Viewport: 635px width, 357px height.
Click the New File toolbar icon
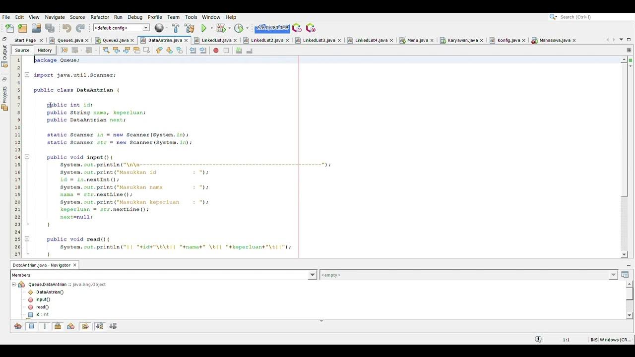[x=9, y=28]
